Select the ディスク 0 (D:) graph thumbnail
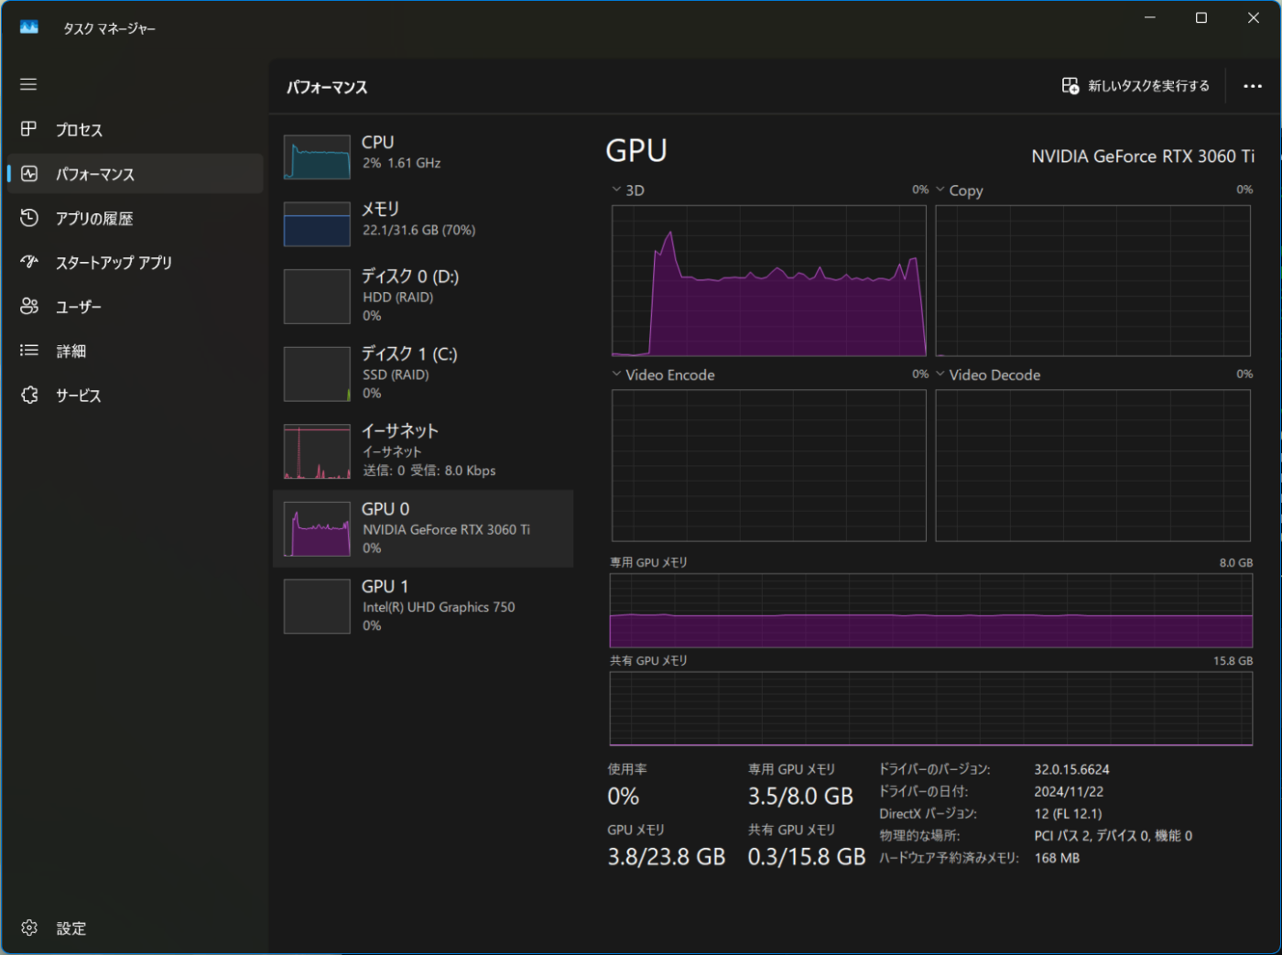The height and width of the screenshot is (955, 1282). [x=317, y=296]
